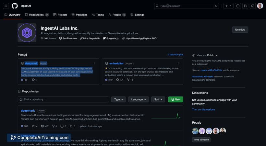Open pinned embedditor repository
This screenshot has width=266, height=146.
[116, 63]
